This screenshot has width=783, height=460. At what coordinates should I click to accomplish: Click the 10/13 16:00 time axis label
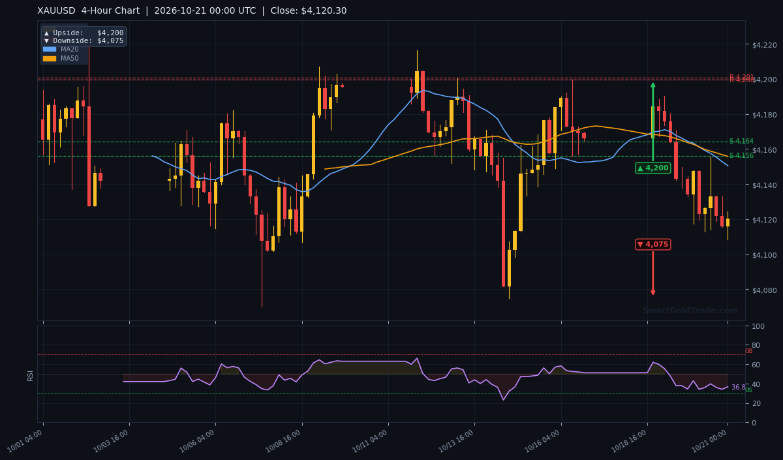(457, 441)
